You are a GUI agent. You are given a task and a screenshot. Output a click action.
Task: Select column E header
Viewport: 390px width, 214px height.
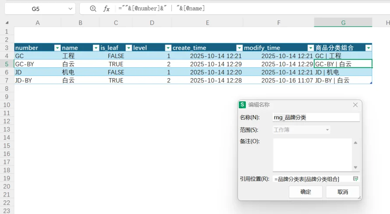point(207,23)
